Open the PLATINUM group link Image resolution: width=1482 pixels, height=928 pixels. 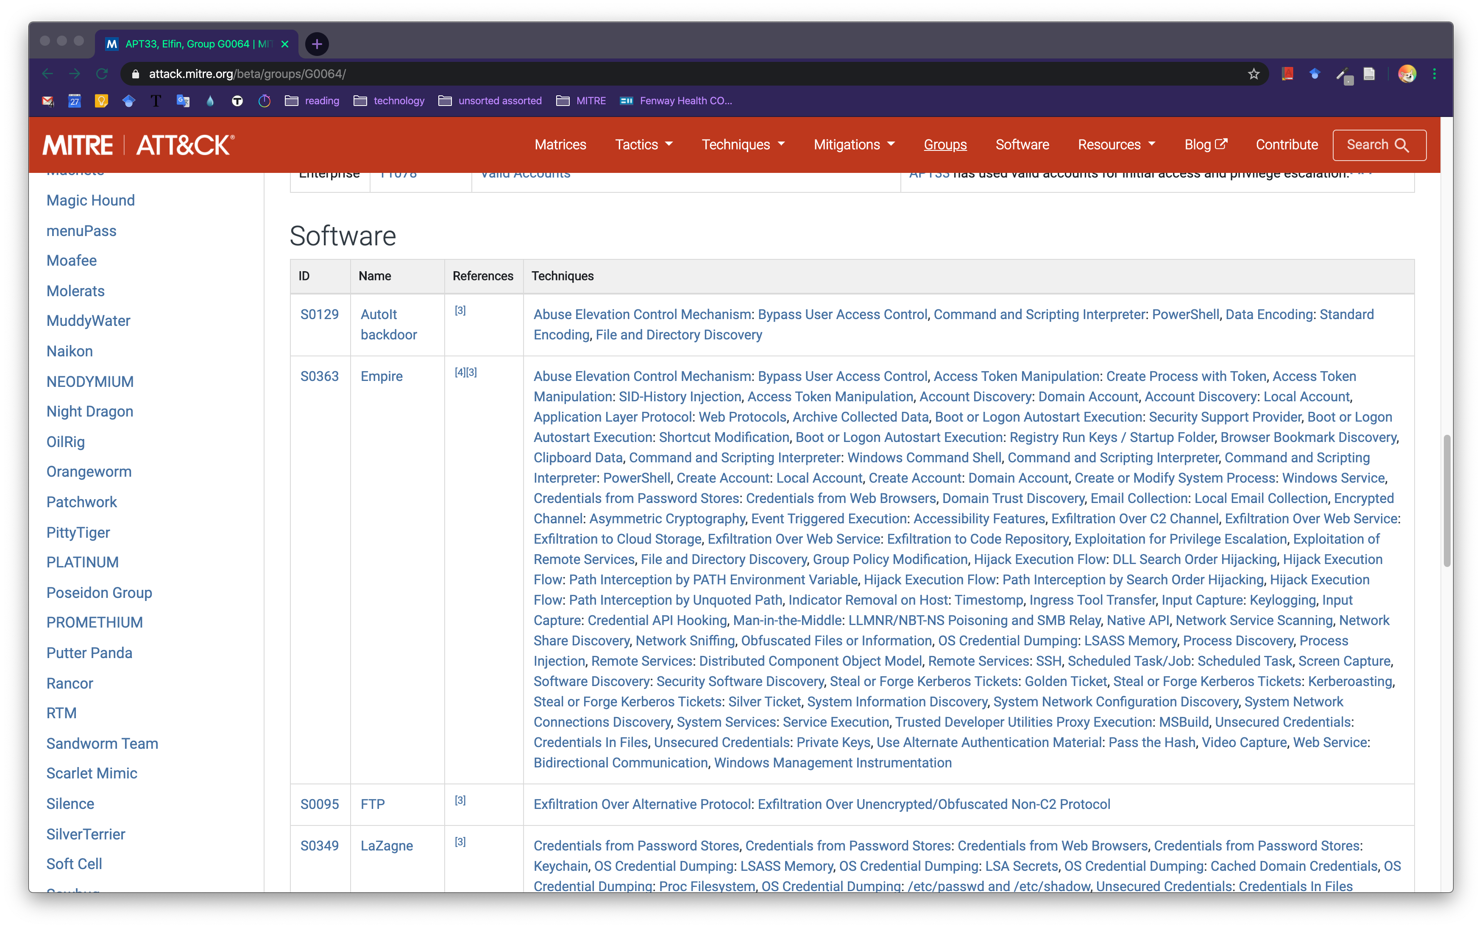83,562
